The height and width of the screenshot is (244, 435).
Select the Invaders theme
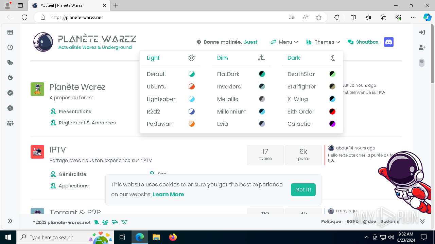241,86
